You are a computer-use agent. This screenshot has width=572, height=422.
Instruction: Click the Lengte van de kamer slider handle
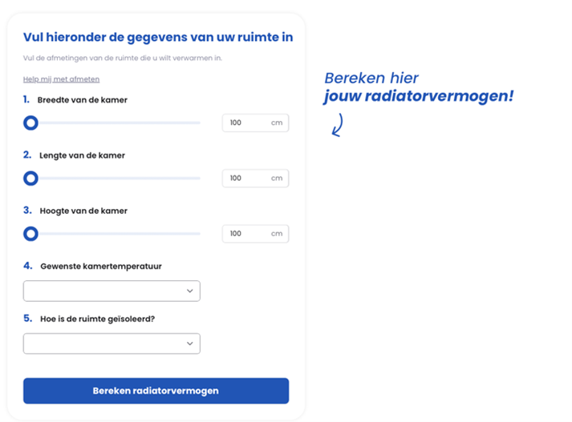coord(30,179)
